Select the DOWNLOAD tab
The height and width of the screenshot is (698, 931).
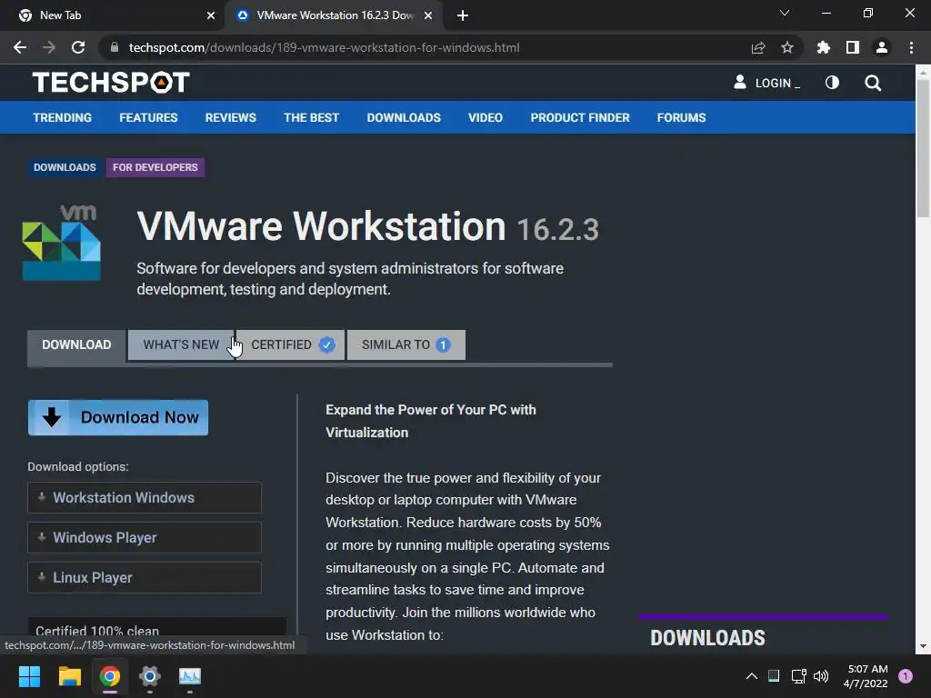[x=76, y=344]
